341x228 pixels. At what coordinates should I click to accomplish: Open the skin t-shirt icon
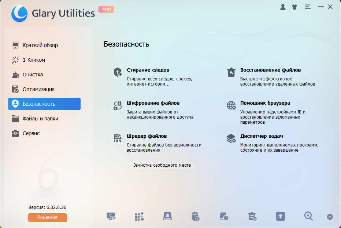(x=294, y=7)
